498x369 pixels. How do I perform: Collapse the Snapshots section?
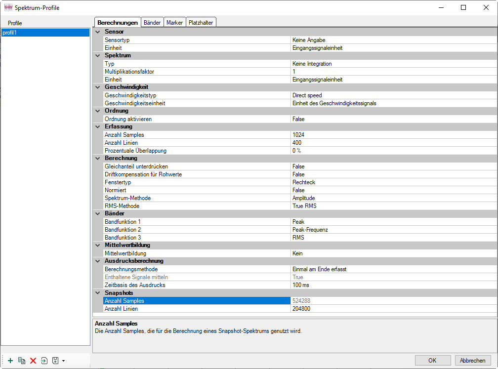coord(98,293)
